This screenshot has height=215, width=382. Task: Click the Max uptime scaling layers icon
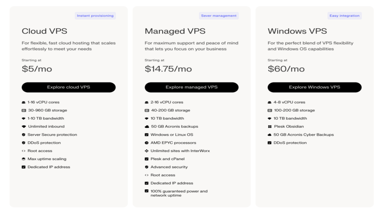pos(24,159)
